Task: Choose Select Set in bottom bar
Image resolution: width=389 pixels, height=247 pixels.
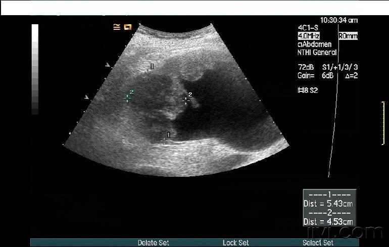Action: click(x=318, y=243)
